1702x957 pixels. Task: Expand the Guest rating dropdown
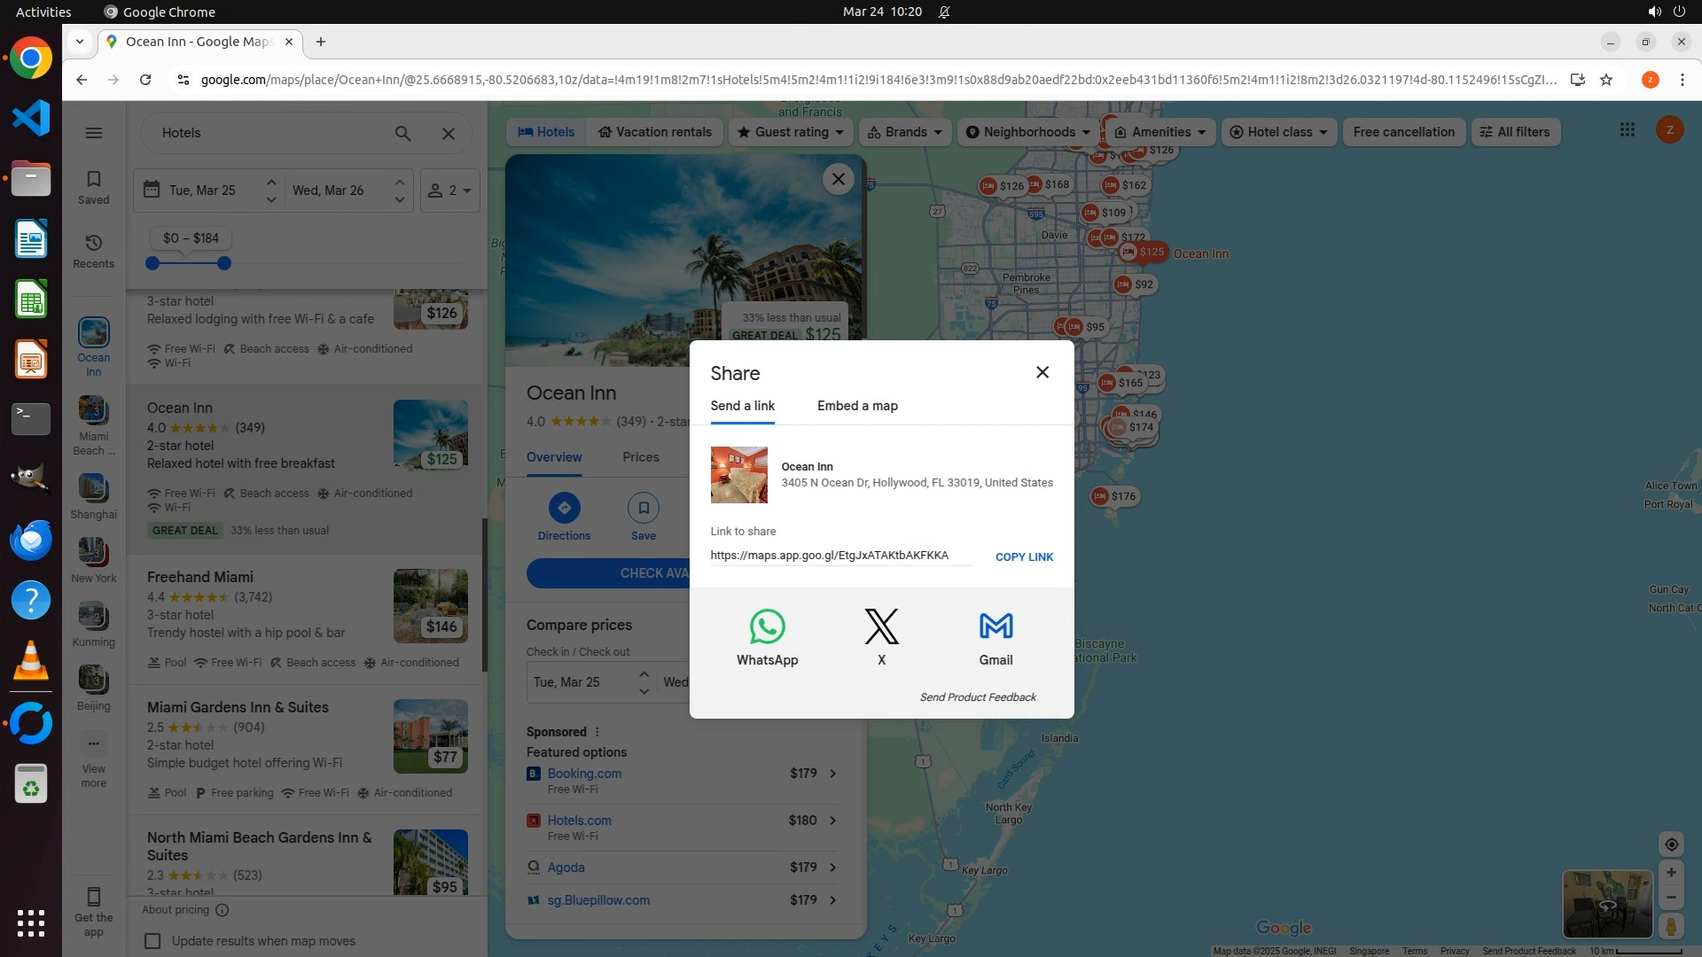(x=792, y=132)
